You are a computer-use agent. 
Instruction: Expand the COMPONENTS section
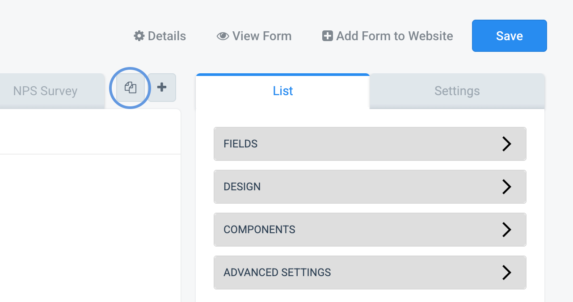point(370,230)
